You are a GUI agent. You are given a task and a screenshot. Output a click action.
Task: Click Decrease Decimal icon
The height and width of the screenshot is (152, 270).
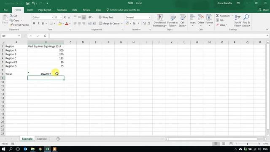click(149, 24)
